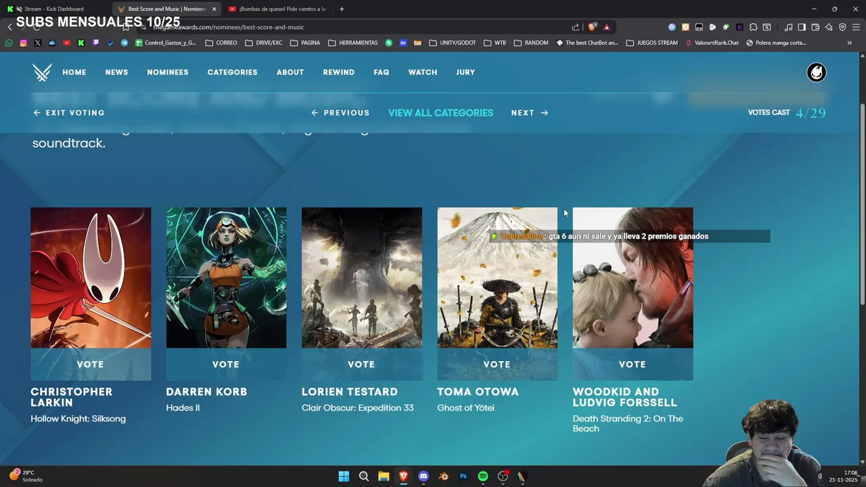Open JURY in site navigation

pyautogui.click(x=465, y=72)
